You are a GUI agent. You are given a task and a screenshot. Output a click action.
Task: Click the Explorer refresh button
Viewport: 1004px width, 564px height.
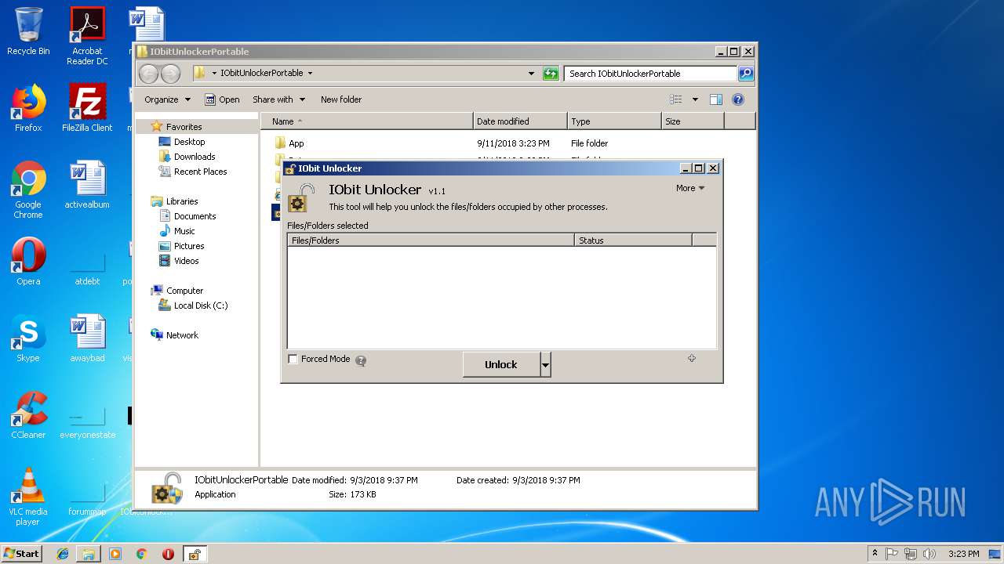(x=551, y=74)
